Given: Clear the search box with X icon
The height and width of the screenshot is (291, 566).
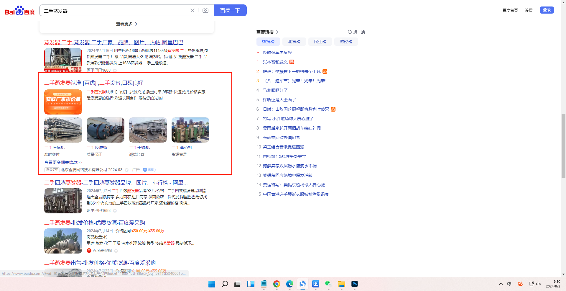Looking at the screenshot, I should (192, 11).
